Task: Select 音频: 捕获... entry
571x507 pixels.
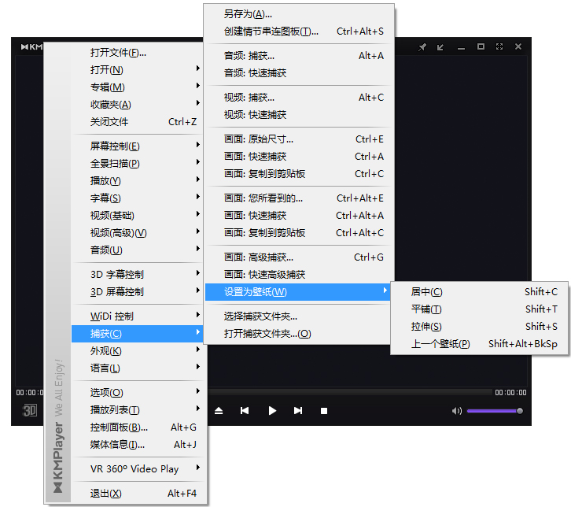Action: pyautogui.click(x=299, y=56)
